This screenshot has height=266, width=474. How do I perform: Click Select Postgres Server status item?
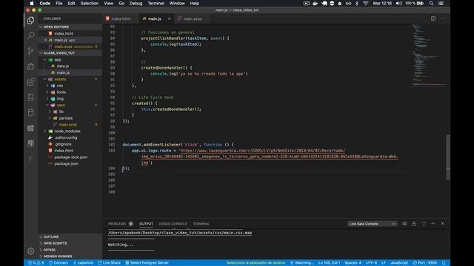point(147,263)
